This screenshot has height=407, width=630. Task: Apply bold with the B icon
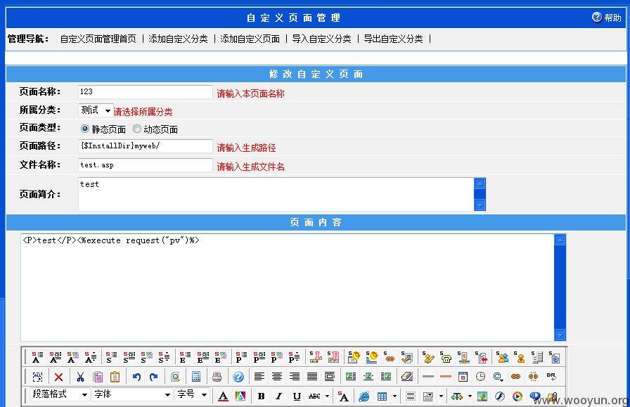pos(261,396)
